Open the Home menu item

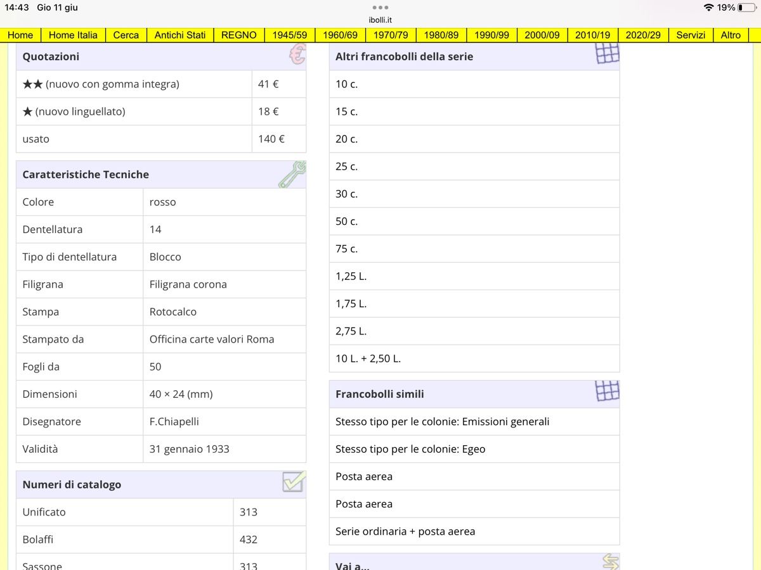click(x=20, y=35)
